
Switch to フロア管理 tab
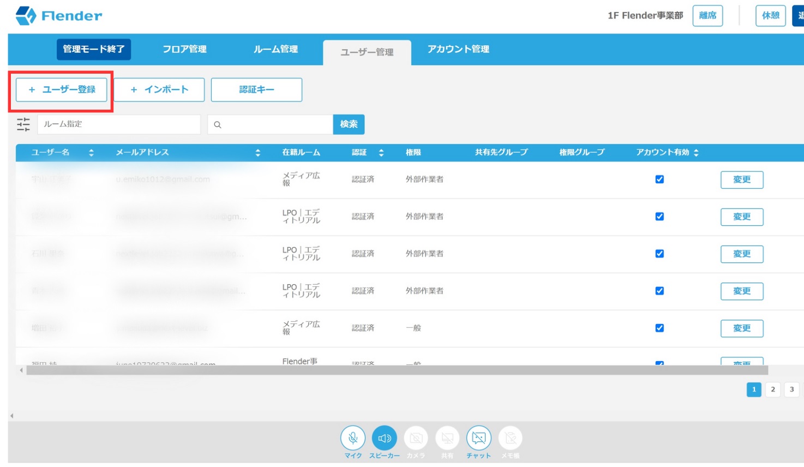pyautogui.click(x=184, y=49)
